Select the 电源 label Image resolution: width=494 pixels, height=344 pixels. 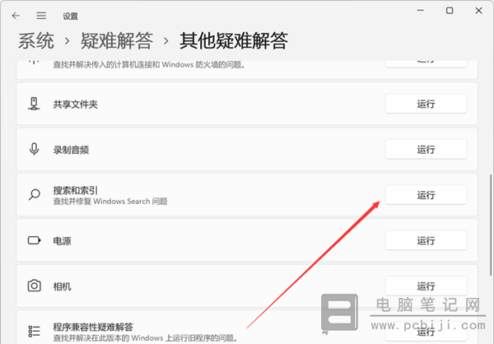click(62, 241)
